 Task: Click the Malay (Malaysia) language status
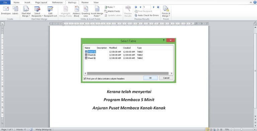point(44,130)
